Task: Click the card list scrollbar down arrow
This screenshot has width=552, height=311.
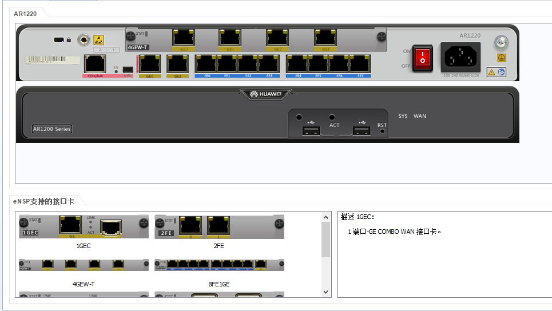Action: click(x=325, y=292)
